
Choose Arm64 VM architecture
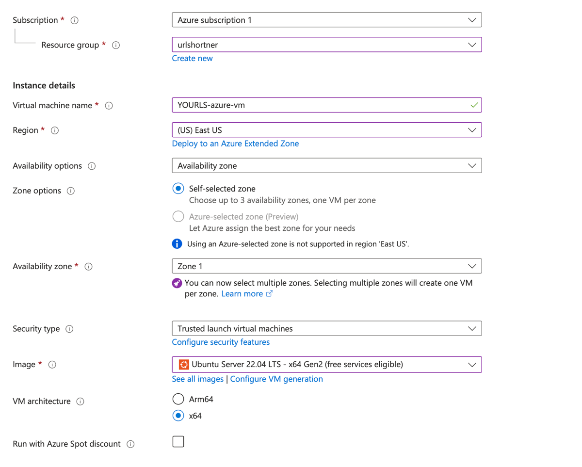tap(178, 399)
